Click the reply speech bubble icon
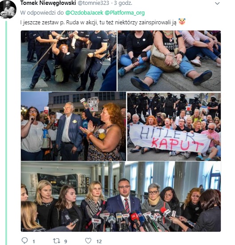The width and height of the screenshot is (235, 245). click(24, 241)
